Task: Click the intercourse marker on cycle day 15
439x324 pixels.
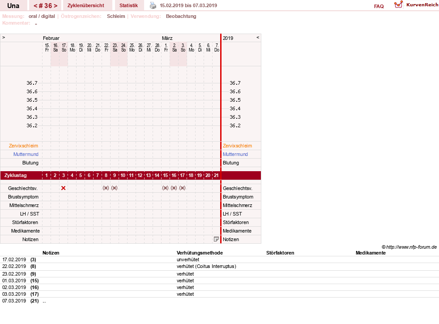Action: click(165, 188)
